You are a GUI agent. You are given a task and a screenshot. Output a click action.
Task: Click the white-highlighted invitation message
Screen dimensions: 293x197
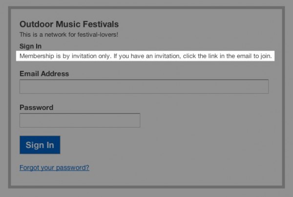[x=146, y=56]
